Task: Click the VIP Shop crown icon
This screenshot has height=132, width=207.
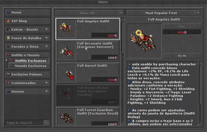Action: click(9, 21)
